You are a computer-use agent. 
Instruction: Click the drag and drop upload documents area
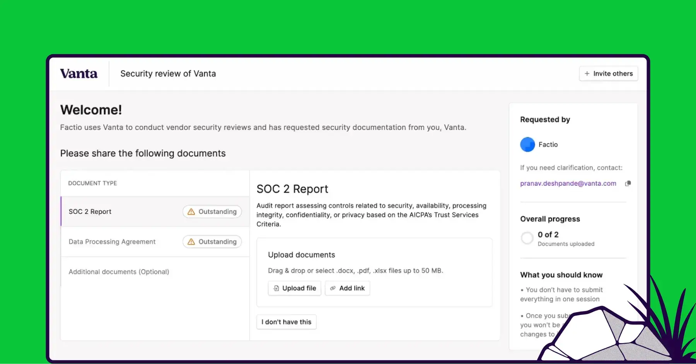point(374,271)
